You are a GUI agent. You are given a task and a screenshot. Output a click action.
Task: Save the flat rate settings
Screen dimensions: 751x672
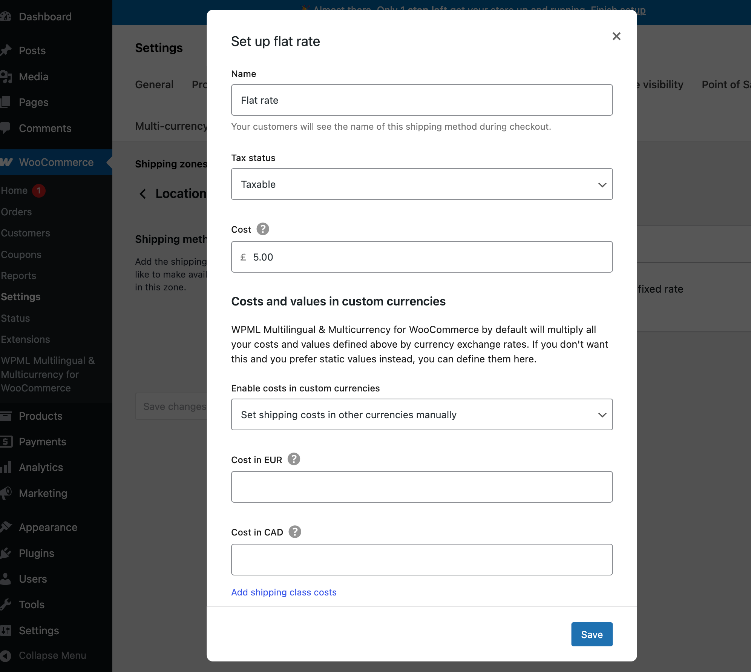(592, 634)
